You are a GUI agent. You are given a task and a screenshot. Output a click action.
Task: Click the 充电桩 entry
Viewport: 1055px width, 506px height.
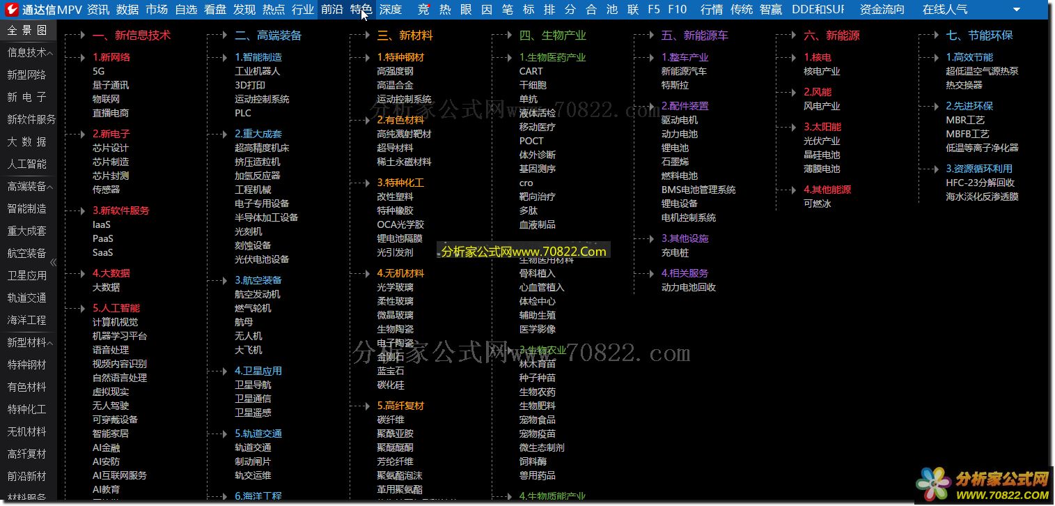pyautogui.click(x=675, y=252)
